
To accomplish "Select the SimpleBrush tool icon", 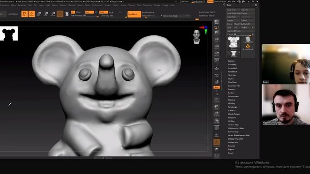I will pos(248,46).
